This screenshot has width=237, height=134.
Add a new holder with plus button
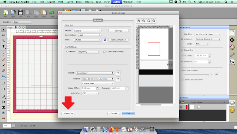pyautogui.click(x=118, y=79)
